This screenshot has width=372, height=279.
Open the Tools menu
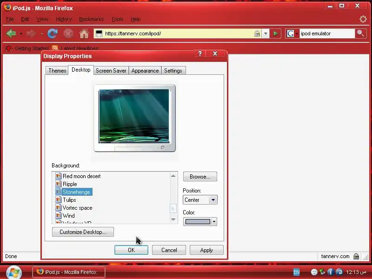tap(117, 19)
